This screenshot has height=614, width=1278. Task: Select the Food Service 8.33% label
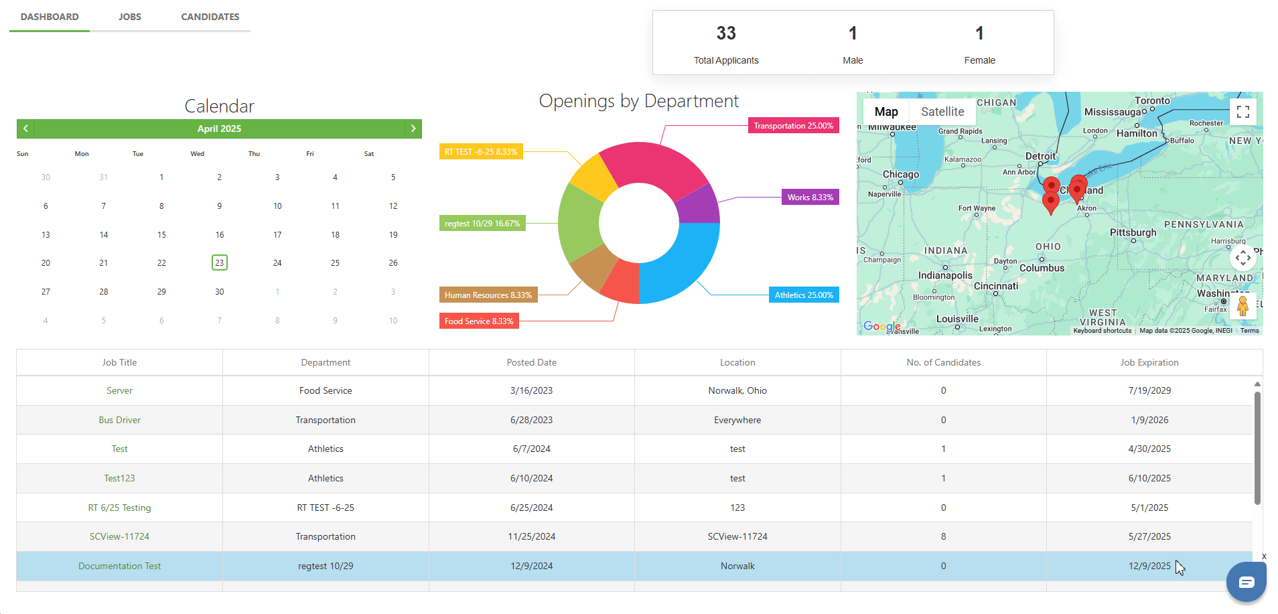tap(479, 321)
